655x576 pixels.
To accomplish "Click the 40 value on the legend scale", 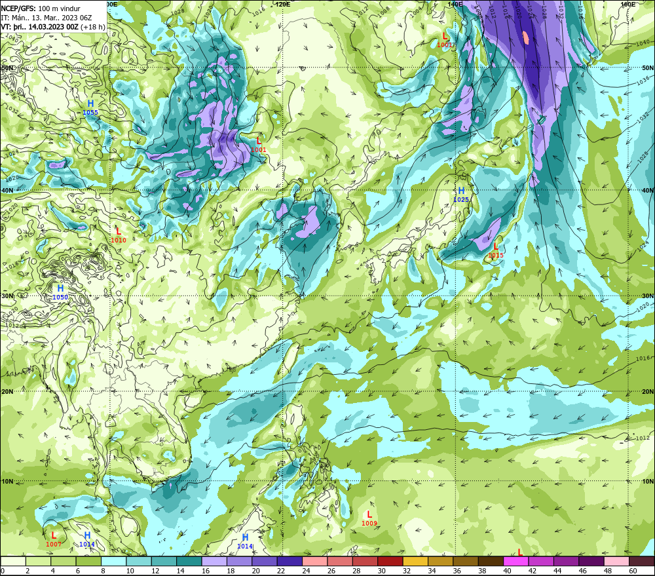I will 508,571.
